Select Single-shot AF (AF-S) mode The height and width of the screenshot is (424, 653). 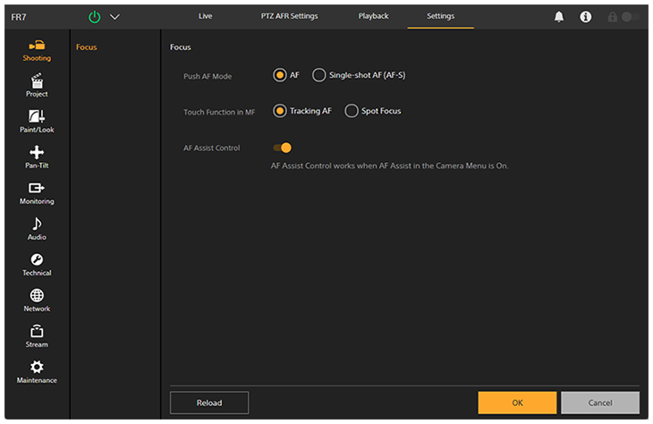319,75
